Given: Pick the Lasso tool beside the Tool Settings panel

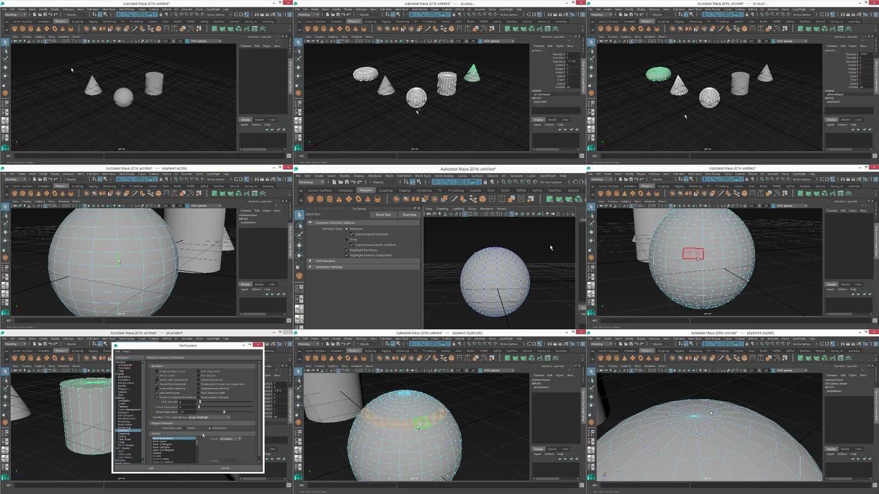Looking at the screenshot, I should click(299, 225).
